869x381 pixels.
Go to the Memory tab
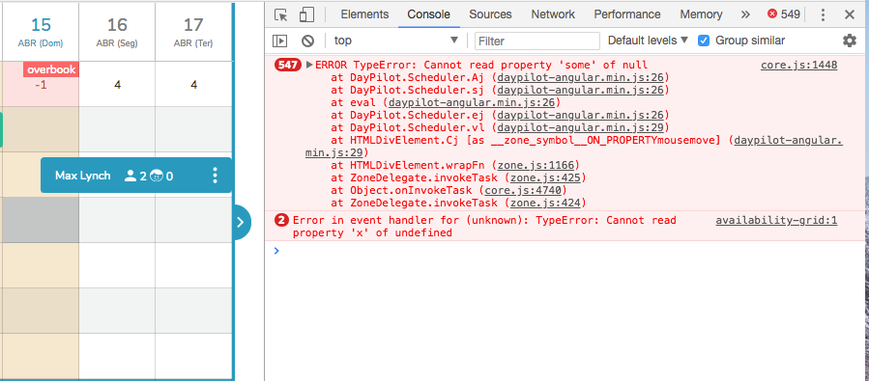[x=701, y=14]
